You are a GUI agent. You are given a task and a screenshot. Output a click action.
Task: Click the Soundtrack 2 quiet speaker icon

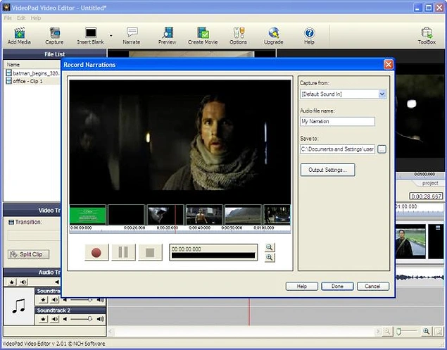pos(65,319)
